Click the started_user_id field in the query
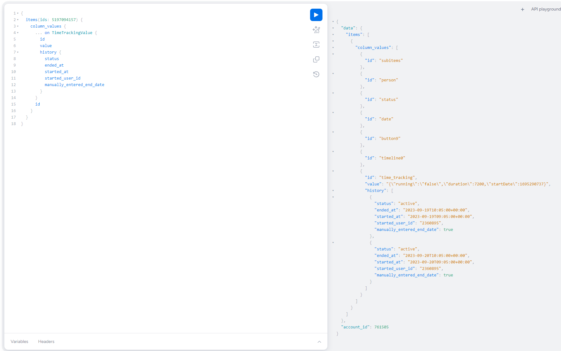Image resolution: width=561 pixels, height=351 pixels. point(63,78)
